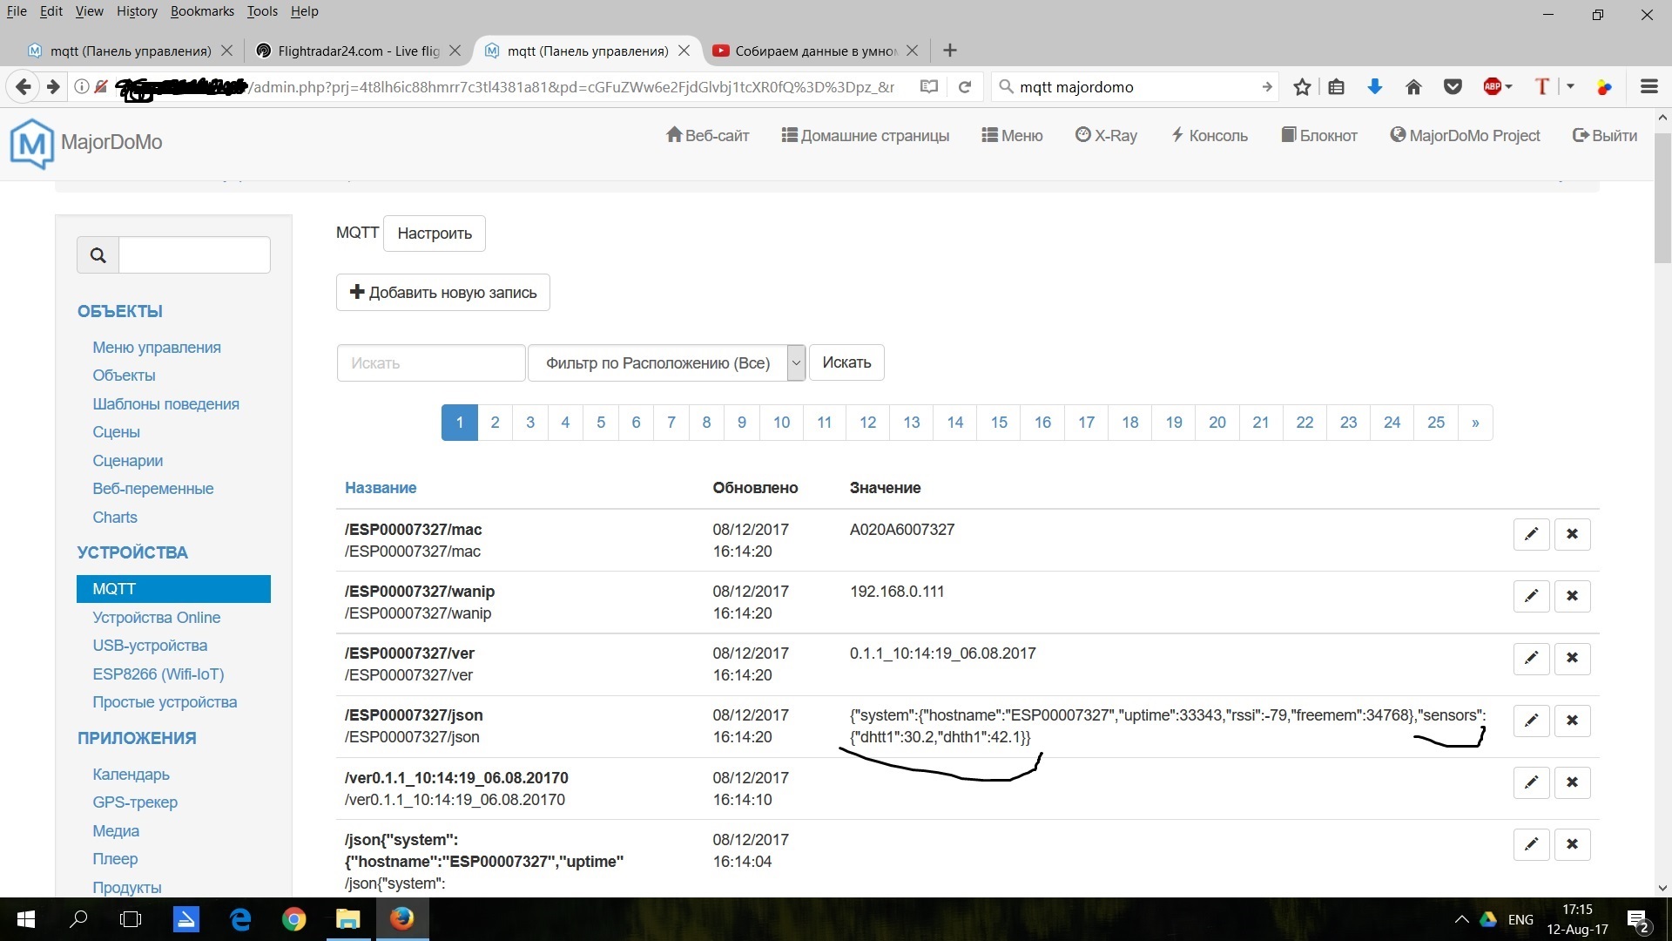This screenshot has width=1672, height=941.
Task: Expand the location filter dropdown
Action: pyautogui.click(x=795, y=363)
